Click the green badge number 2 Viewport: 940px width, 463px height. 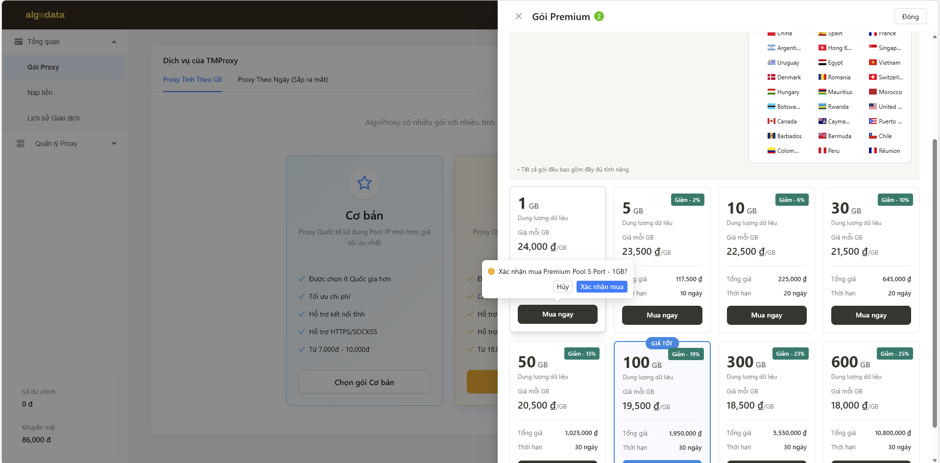599,17
